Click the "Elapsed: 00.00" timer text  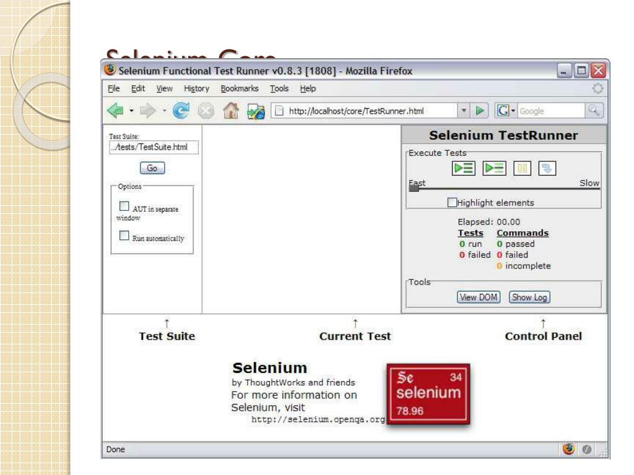pos(489,222)
